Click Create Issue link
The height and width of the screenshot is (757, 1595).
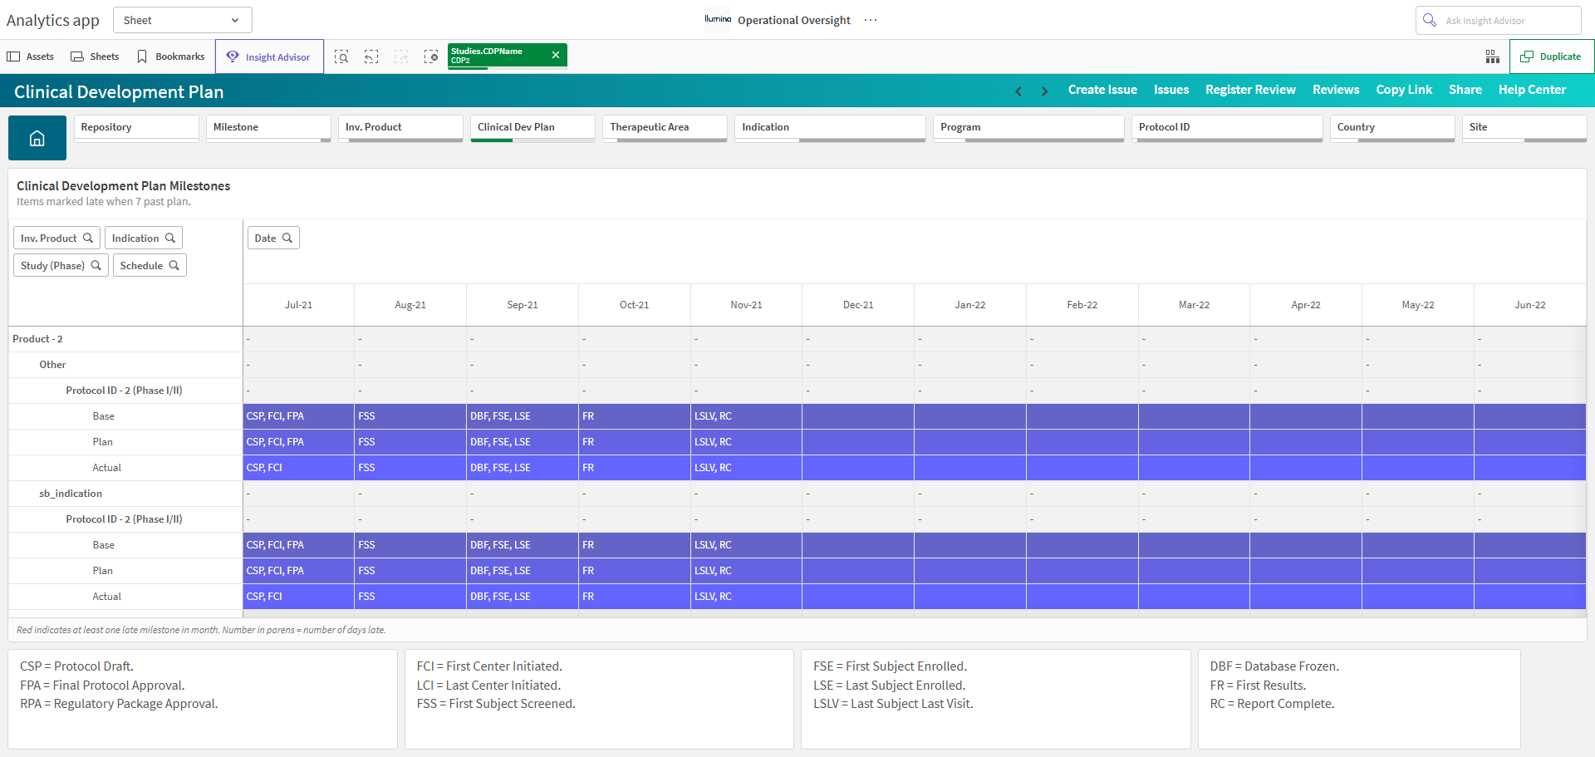point(1102,90)
